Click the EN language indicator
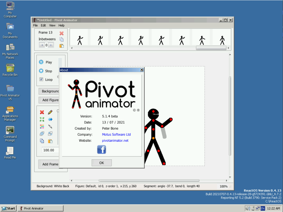 click(262, 208)
